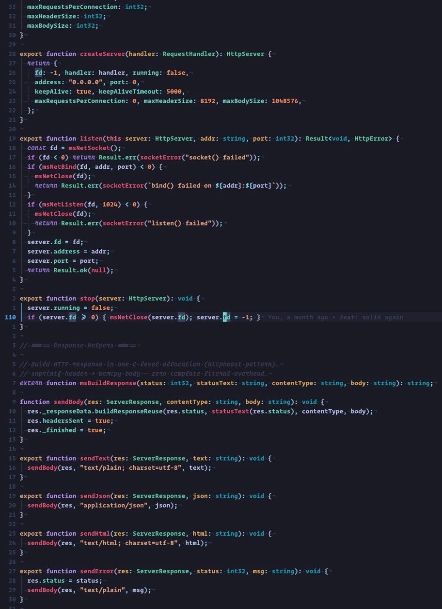Click the 1024 backlog argument in msNetListen
The image size is (442, 609).
pos(110,204)
